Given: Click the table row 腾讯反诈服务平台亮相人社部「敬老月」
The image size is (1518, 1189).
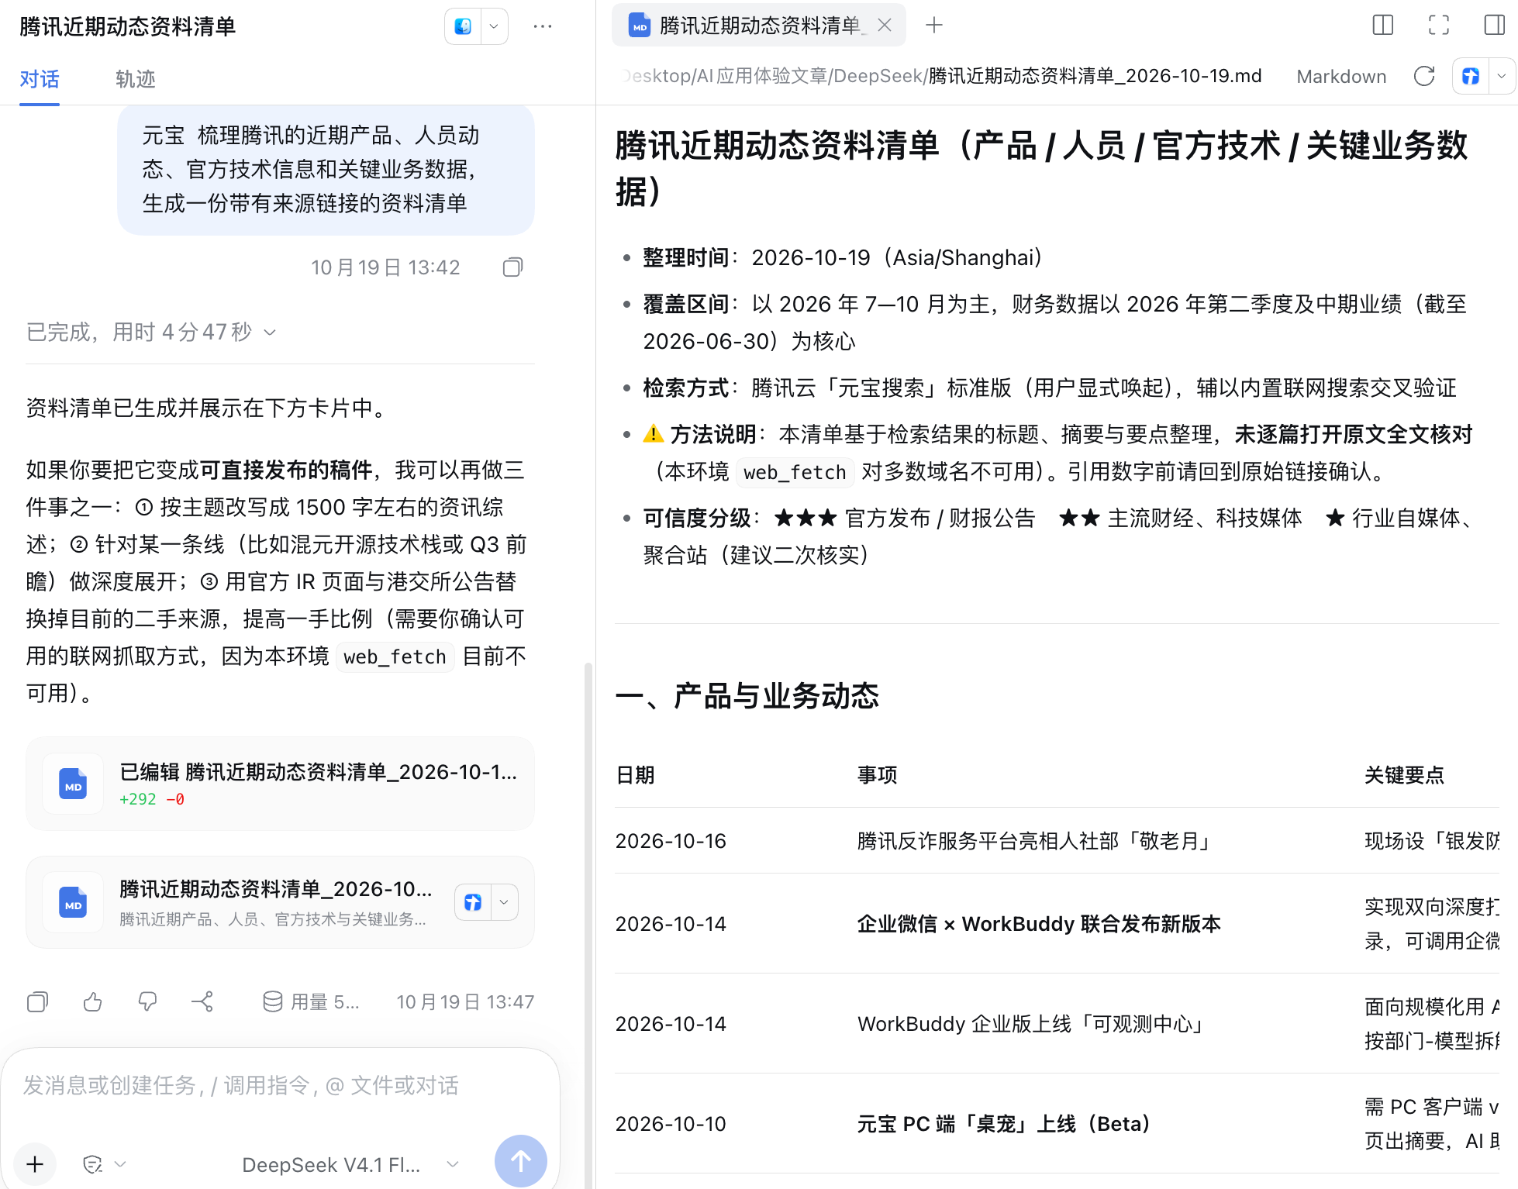Looking at the screenshot, I should coord(1057,841).
